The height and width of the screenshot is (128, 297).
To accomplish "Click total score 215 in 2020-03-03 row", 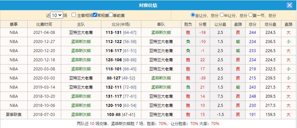I will coord(252,78).
